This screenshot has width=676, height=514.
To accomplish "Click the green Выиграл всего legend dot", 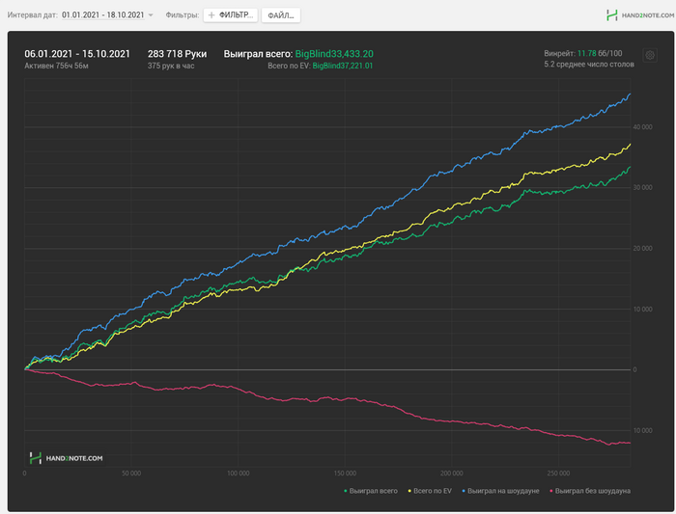I will coord(346,491).
